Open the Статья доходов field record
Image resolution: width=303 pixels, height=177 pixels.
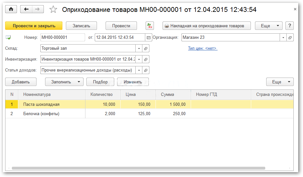[146, 70]
